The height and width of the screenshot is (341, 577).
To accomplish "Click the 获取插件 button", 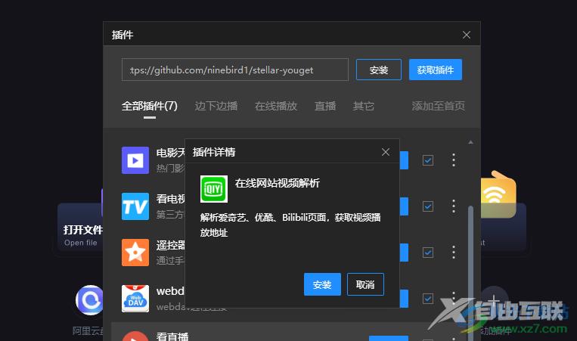I will tap(436, 70).
